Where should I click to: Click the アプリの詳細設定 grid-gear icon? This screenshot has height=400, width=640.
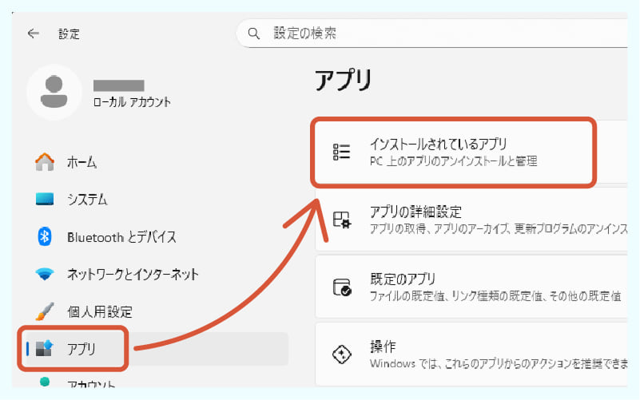[342, 220]
